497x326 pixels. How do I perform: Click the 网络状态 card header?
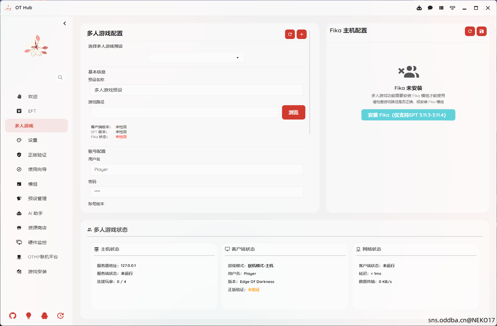tap(369, 249)
